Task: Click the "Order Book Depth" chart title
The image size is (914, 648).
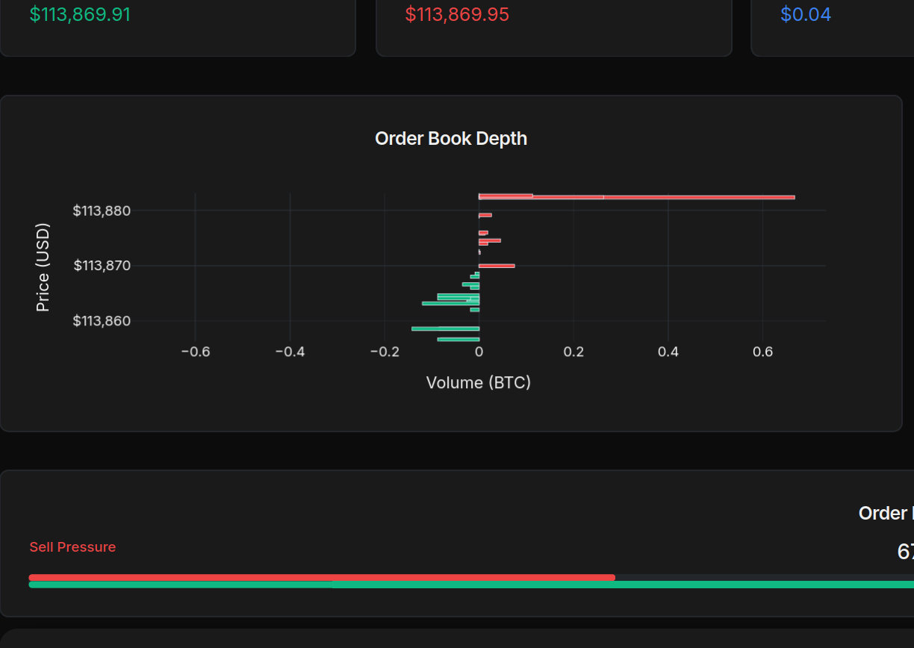Action: click(451, 139)
